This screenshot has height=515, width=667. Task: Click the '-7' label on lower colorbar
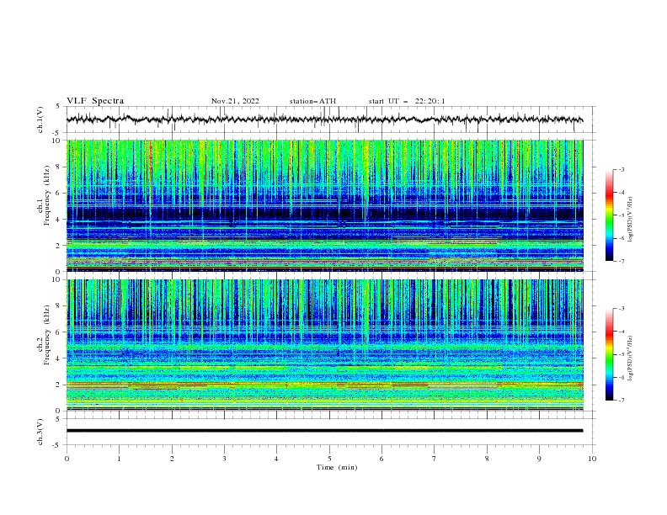(x=621, y=400)
